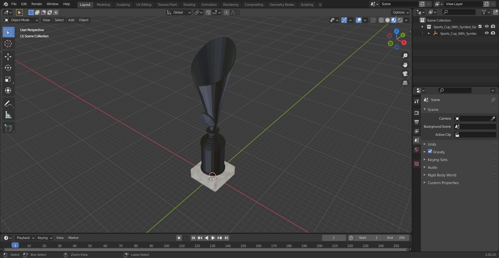Viewport: 499px width, 258px height.
Task: Activate the Rotate tool
Action: tap(8, 68)
